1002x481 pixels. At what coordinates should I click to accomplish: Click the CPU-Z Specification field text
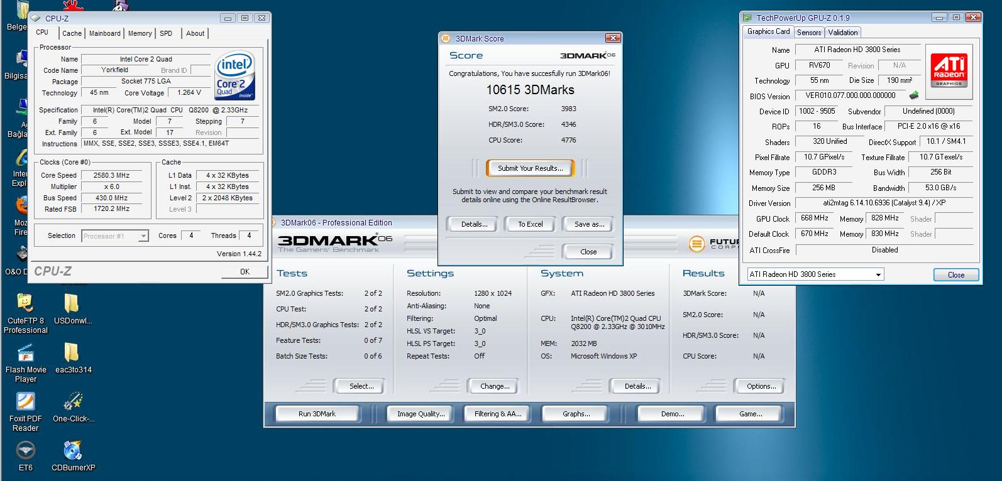170,110
